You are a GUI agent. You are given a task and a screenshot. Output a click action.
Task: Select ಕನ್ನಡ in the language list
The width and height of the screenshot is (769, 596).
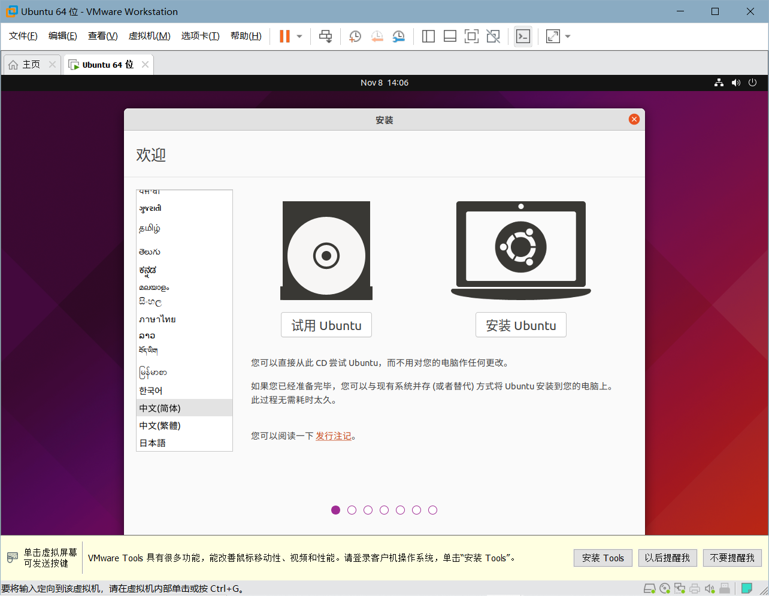(x=184, y=270)
